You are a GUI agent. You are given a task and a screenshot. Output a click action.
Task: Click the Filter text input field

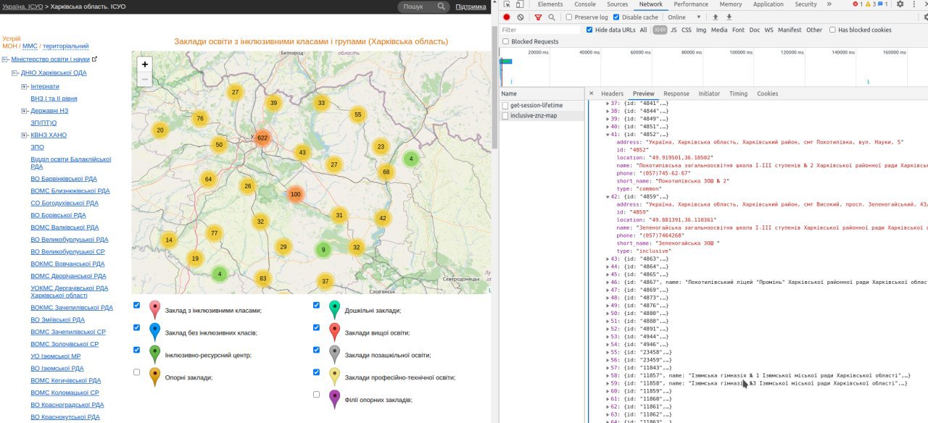[540, 30]
